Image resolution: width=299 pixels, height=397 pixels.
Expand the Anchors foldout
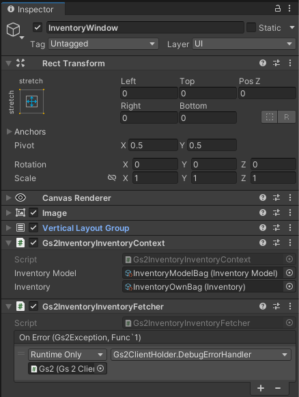click(9, 131)
